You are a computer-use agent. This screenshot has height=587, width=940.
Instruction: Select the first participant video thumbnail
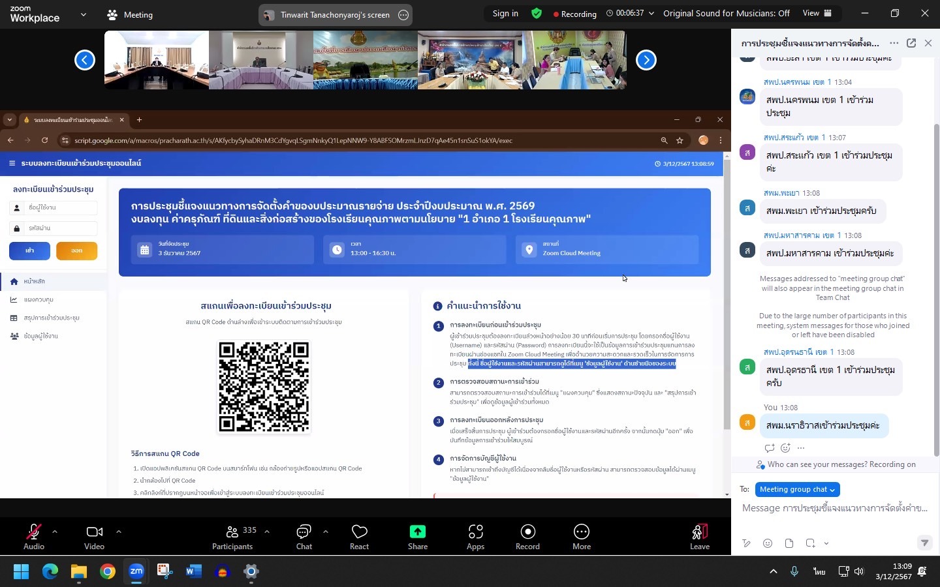tap(157, 60)
